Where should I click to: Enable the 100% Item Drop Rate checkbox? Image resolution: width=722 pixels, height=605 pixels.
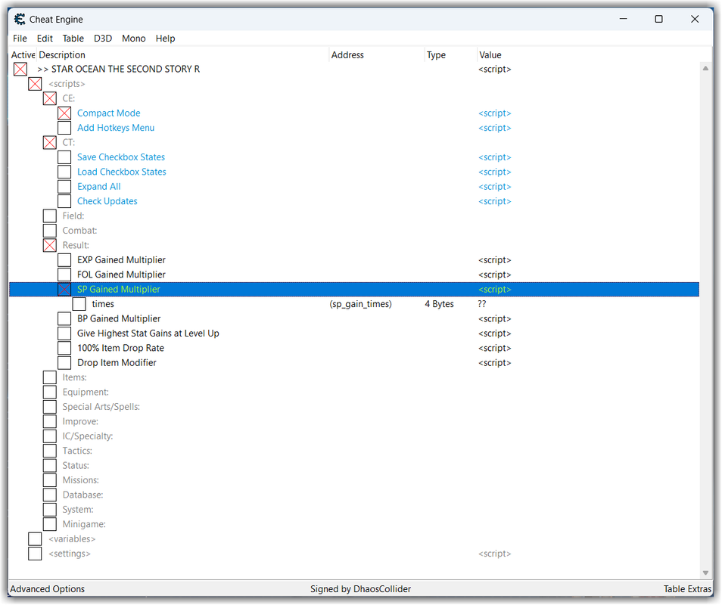64,349
